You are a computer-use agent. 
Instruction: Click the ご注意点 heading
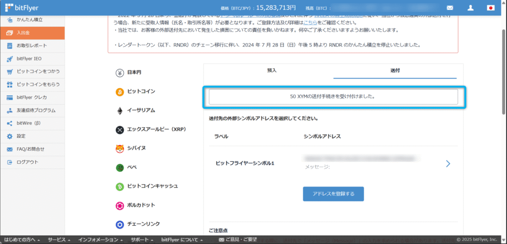pyautogui.click(x=218, y=231)
